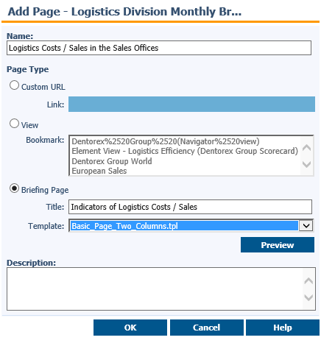Click the Preview button
321x343 pixels.
pos(278,244)
